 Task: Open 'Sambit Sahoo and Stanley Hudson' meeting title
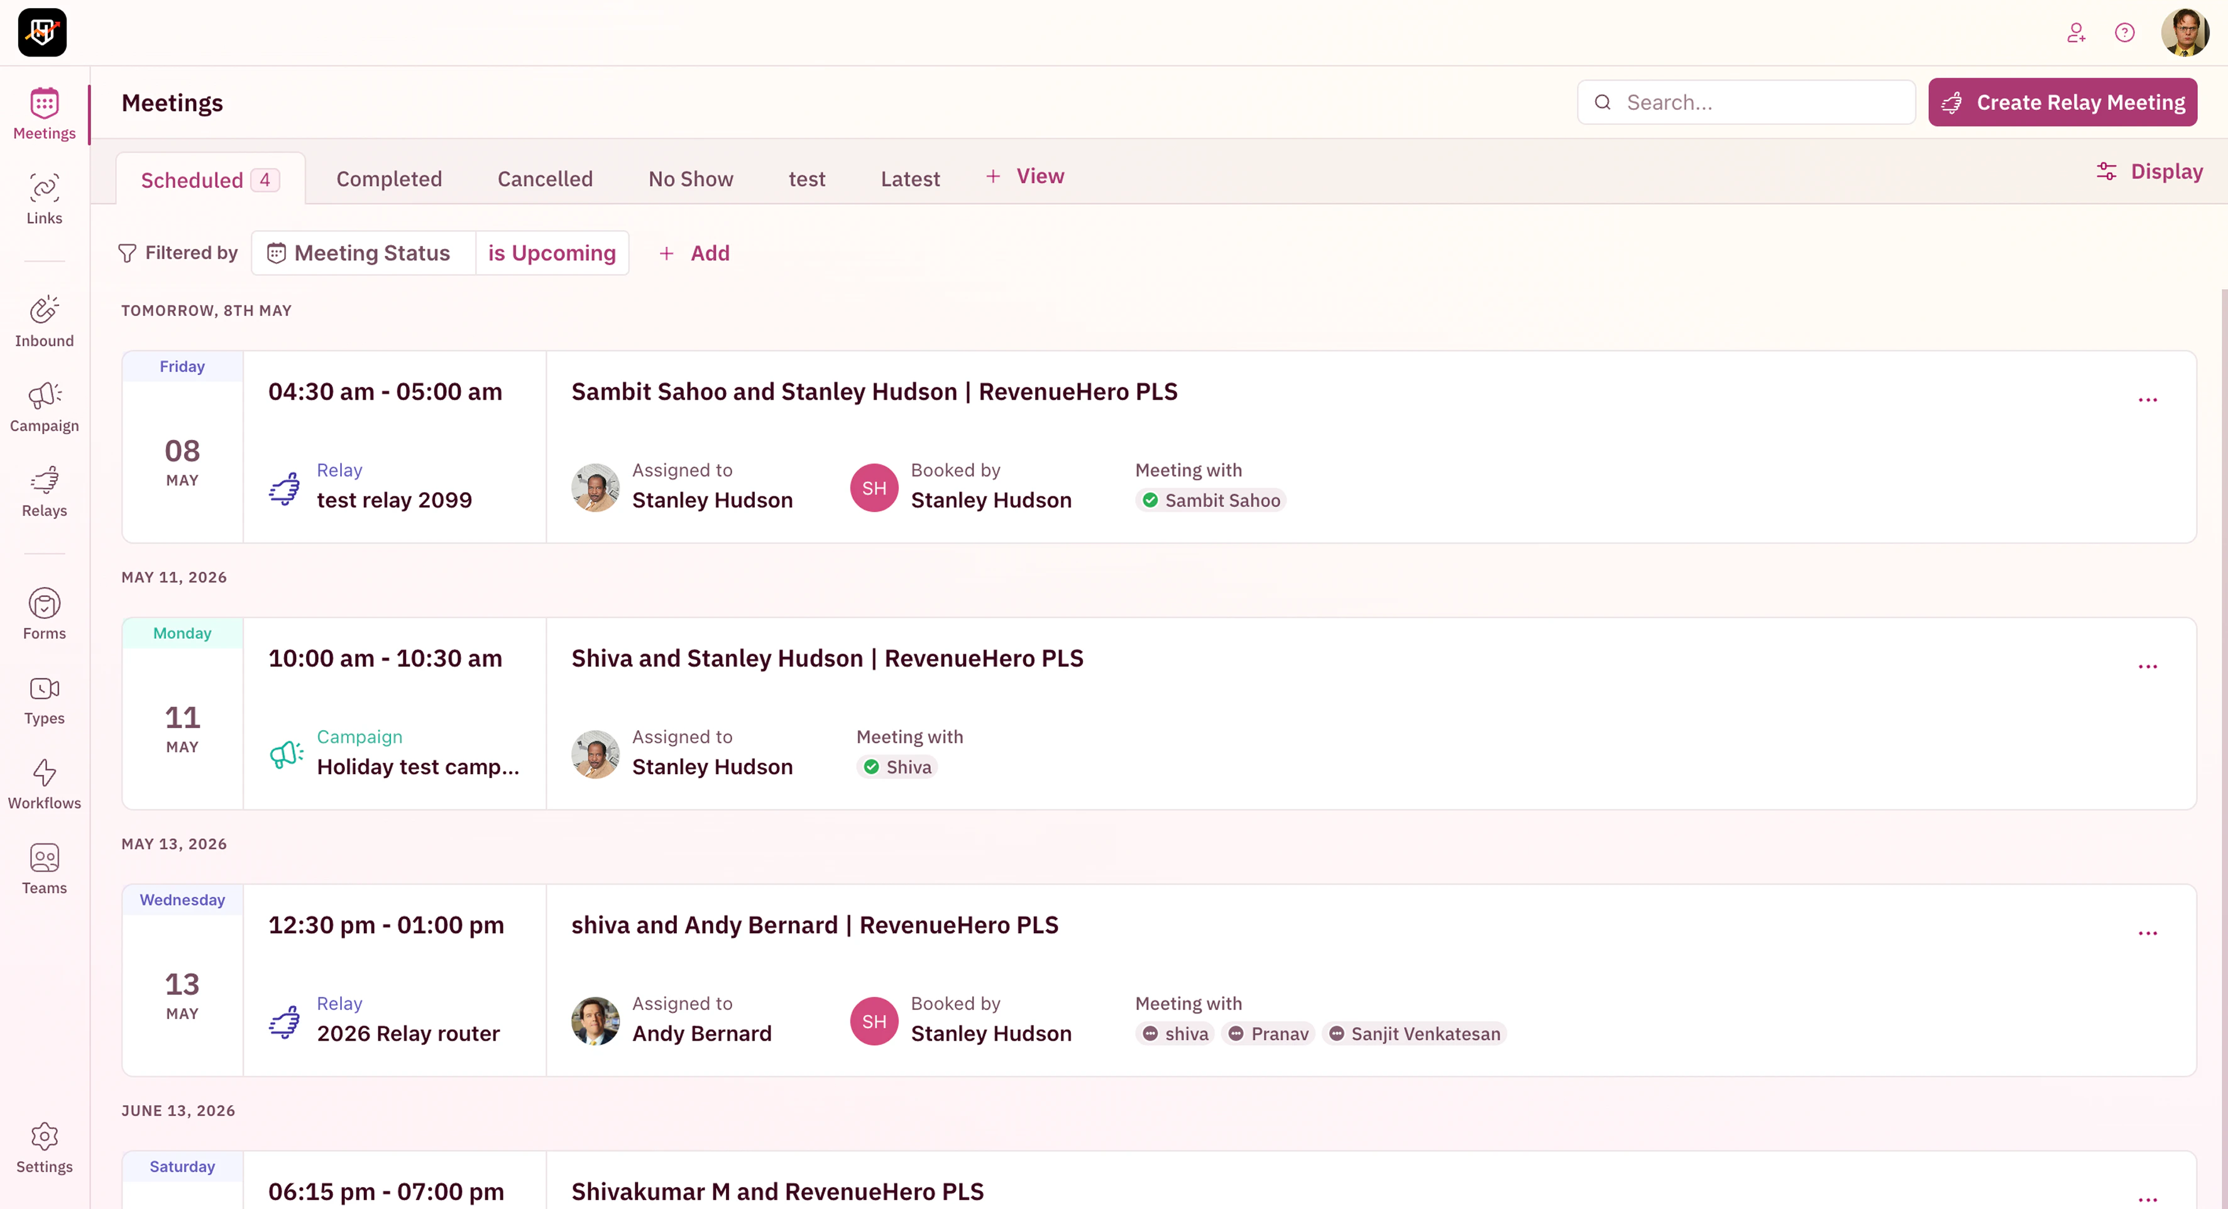[874, 391]
